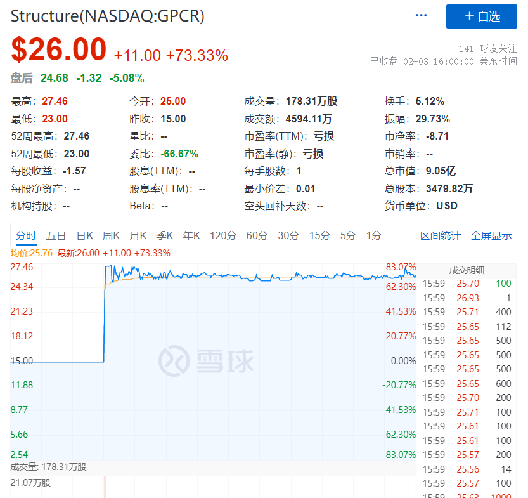
Task: Switch to the 1分 one-minute chart
Action: pos(373,235)
